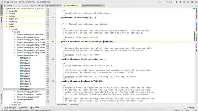Open Project panel settings gear icon
Image resolution: width=198 pixels, height=111 pixels.
[39, 6]
